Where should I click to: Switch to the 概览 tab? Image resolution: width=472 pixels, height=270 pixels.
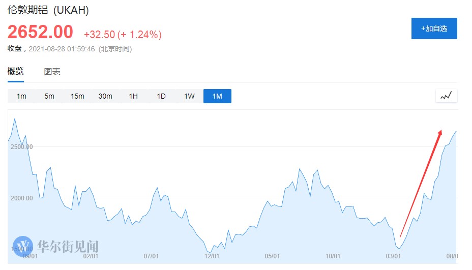click(x=15, y=72)
